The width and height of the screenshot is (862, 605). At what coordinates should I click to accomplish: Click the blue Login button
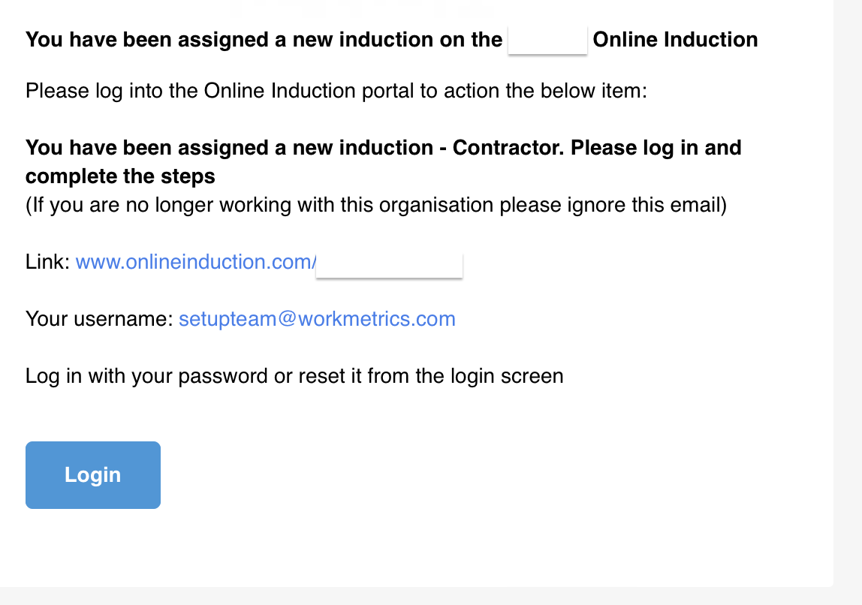click(x=93, y=475)
